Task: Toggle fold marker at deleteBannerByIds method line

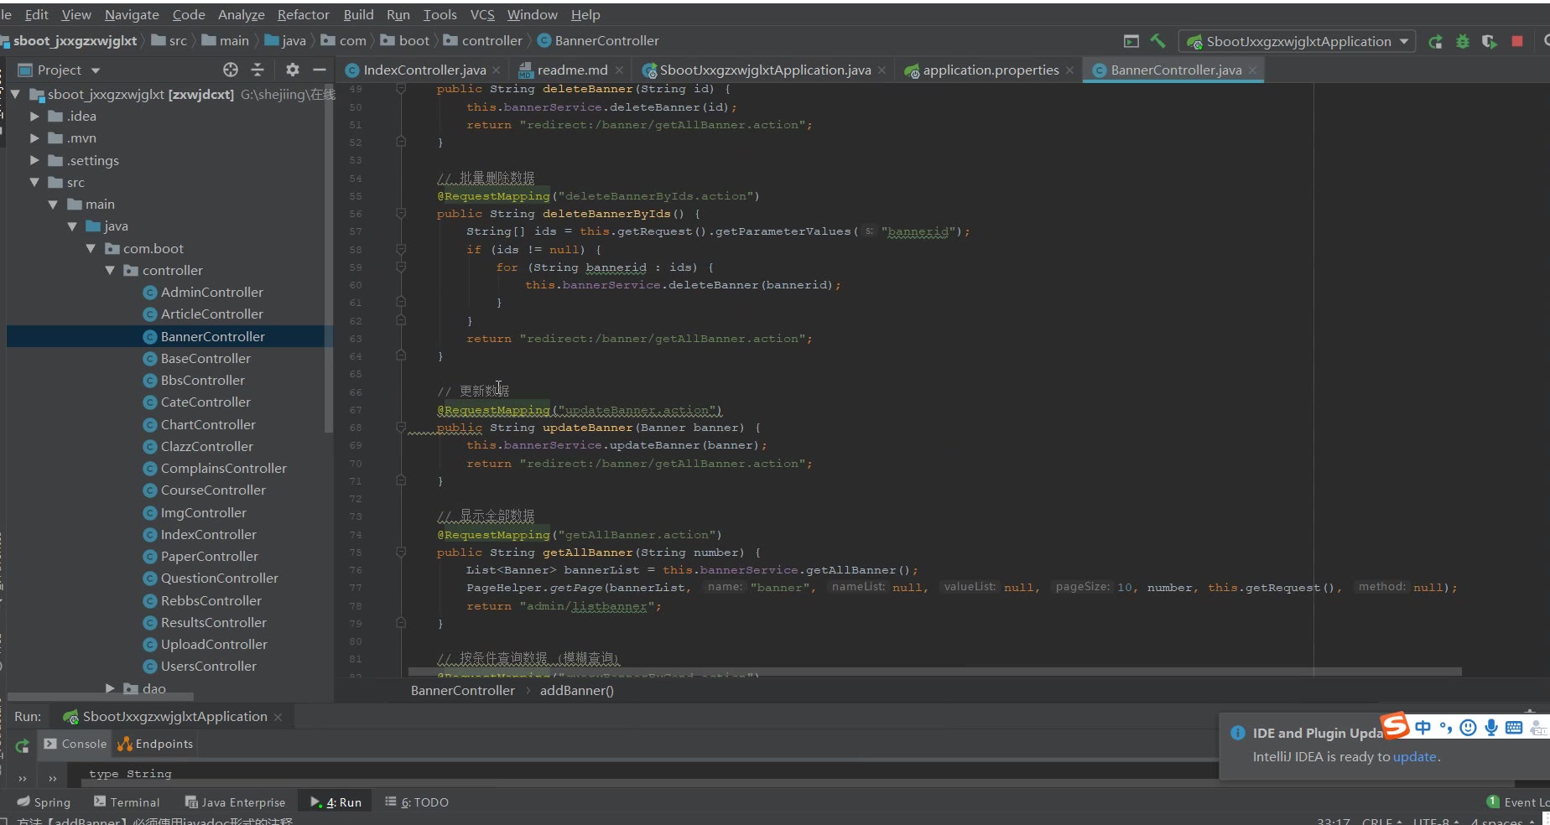Action: (401, 214)
